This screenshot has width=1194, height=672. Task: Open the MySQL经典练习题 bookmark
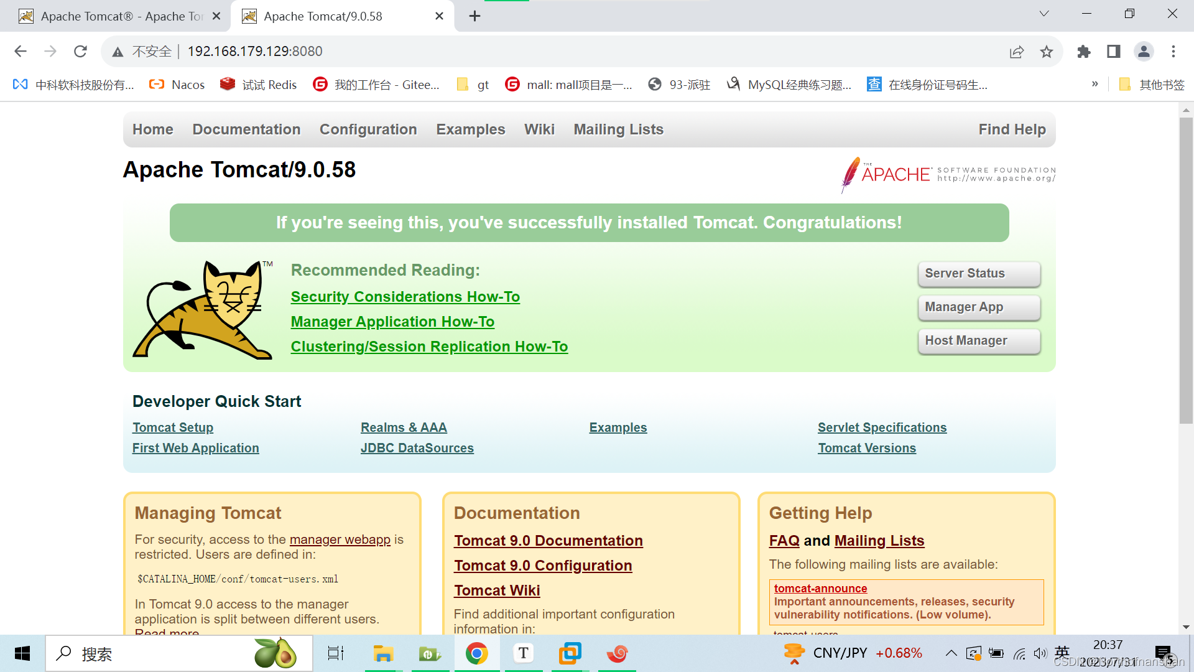coord(789,85)
